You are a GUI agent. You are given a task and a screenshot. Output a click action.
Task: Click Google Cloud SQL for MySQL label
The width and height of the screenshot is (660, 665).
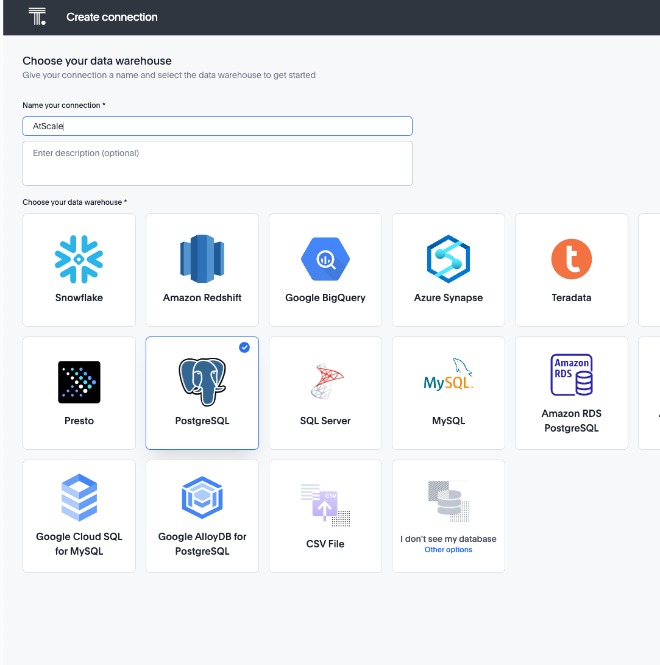(79, 544)
